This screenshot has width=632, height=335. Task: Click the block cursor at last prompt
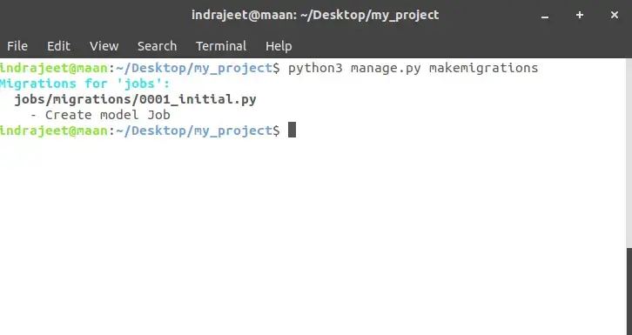(x=292, y=130)
